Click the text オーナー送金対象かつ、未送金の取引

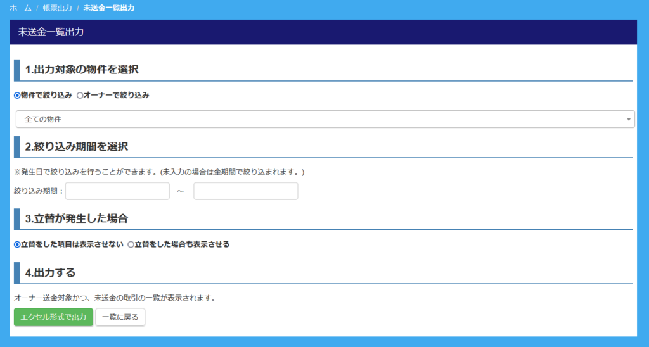115,298
